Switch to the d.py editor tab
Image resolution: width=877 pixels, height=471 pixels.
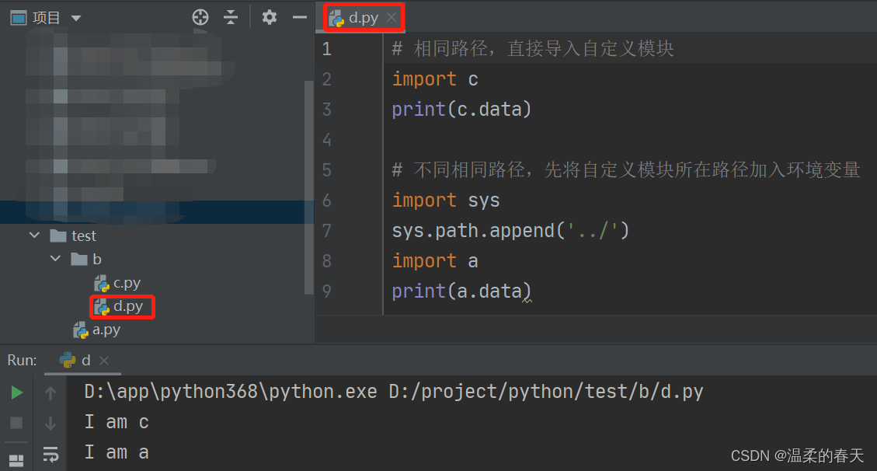pyautogui.click(x=364, y=18)
